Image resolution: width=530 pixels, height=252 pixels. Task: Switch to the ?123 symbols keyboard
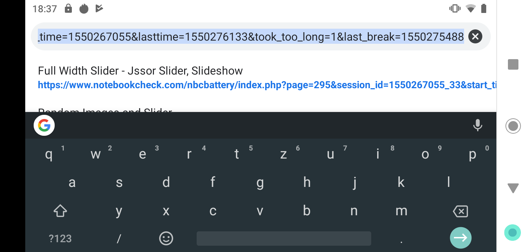coord(60,239)
